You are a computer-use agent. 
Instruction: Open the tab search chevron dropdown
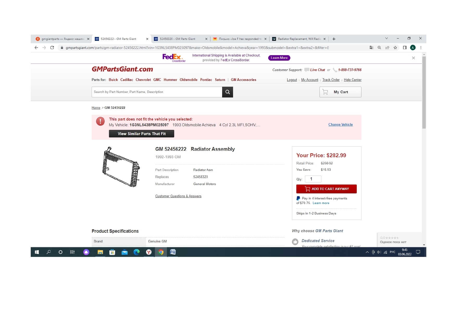coord(386,39)
